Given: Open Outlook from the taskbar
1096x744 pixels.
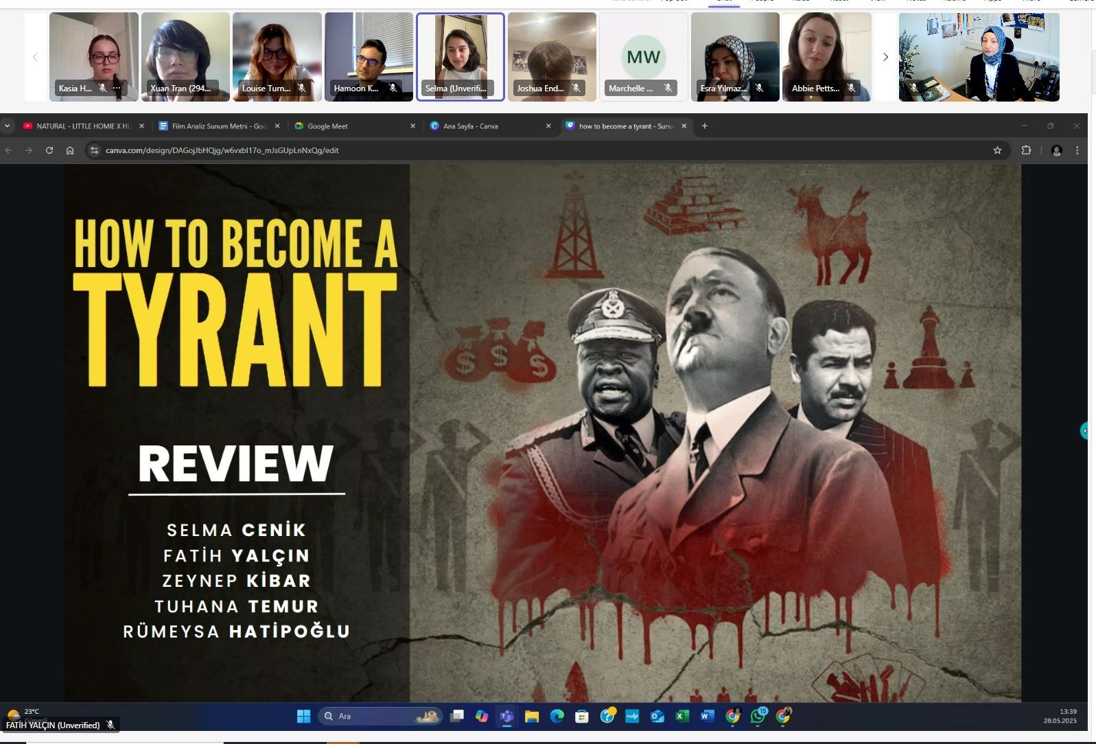Looking at the screenshot, I should point(657,717).
